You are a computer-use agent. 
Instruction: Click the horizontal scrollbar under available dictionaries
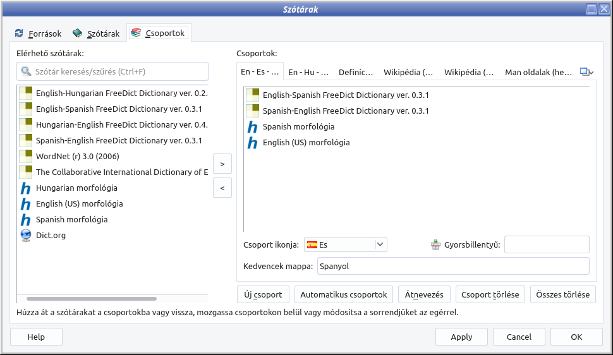[x=92, y=299]
